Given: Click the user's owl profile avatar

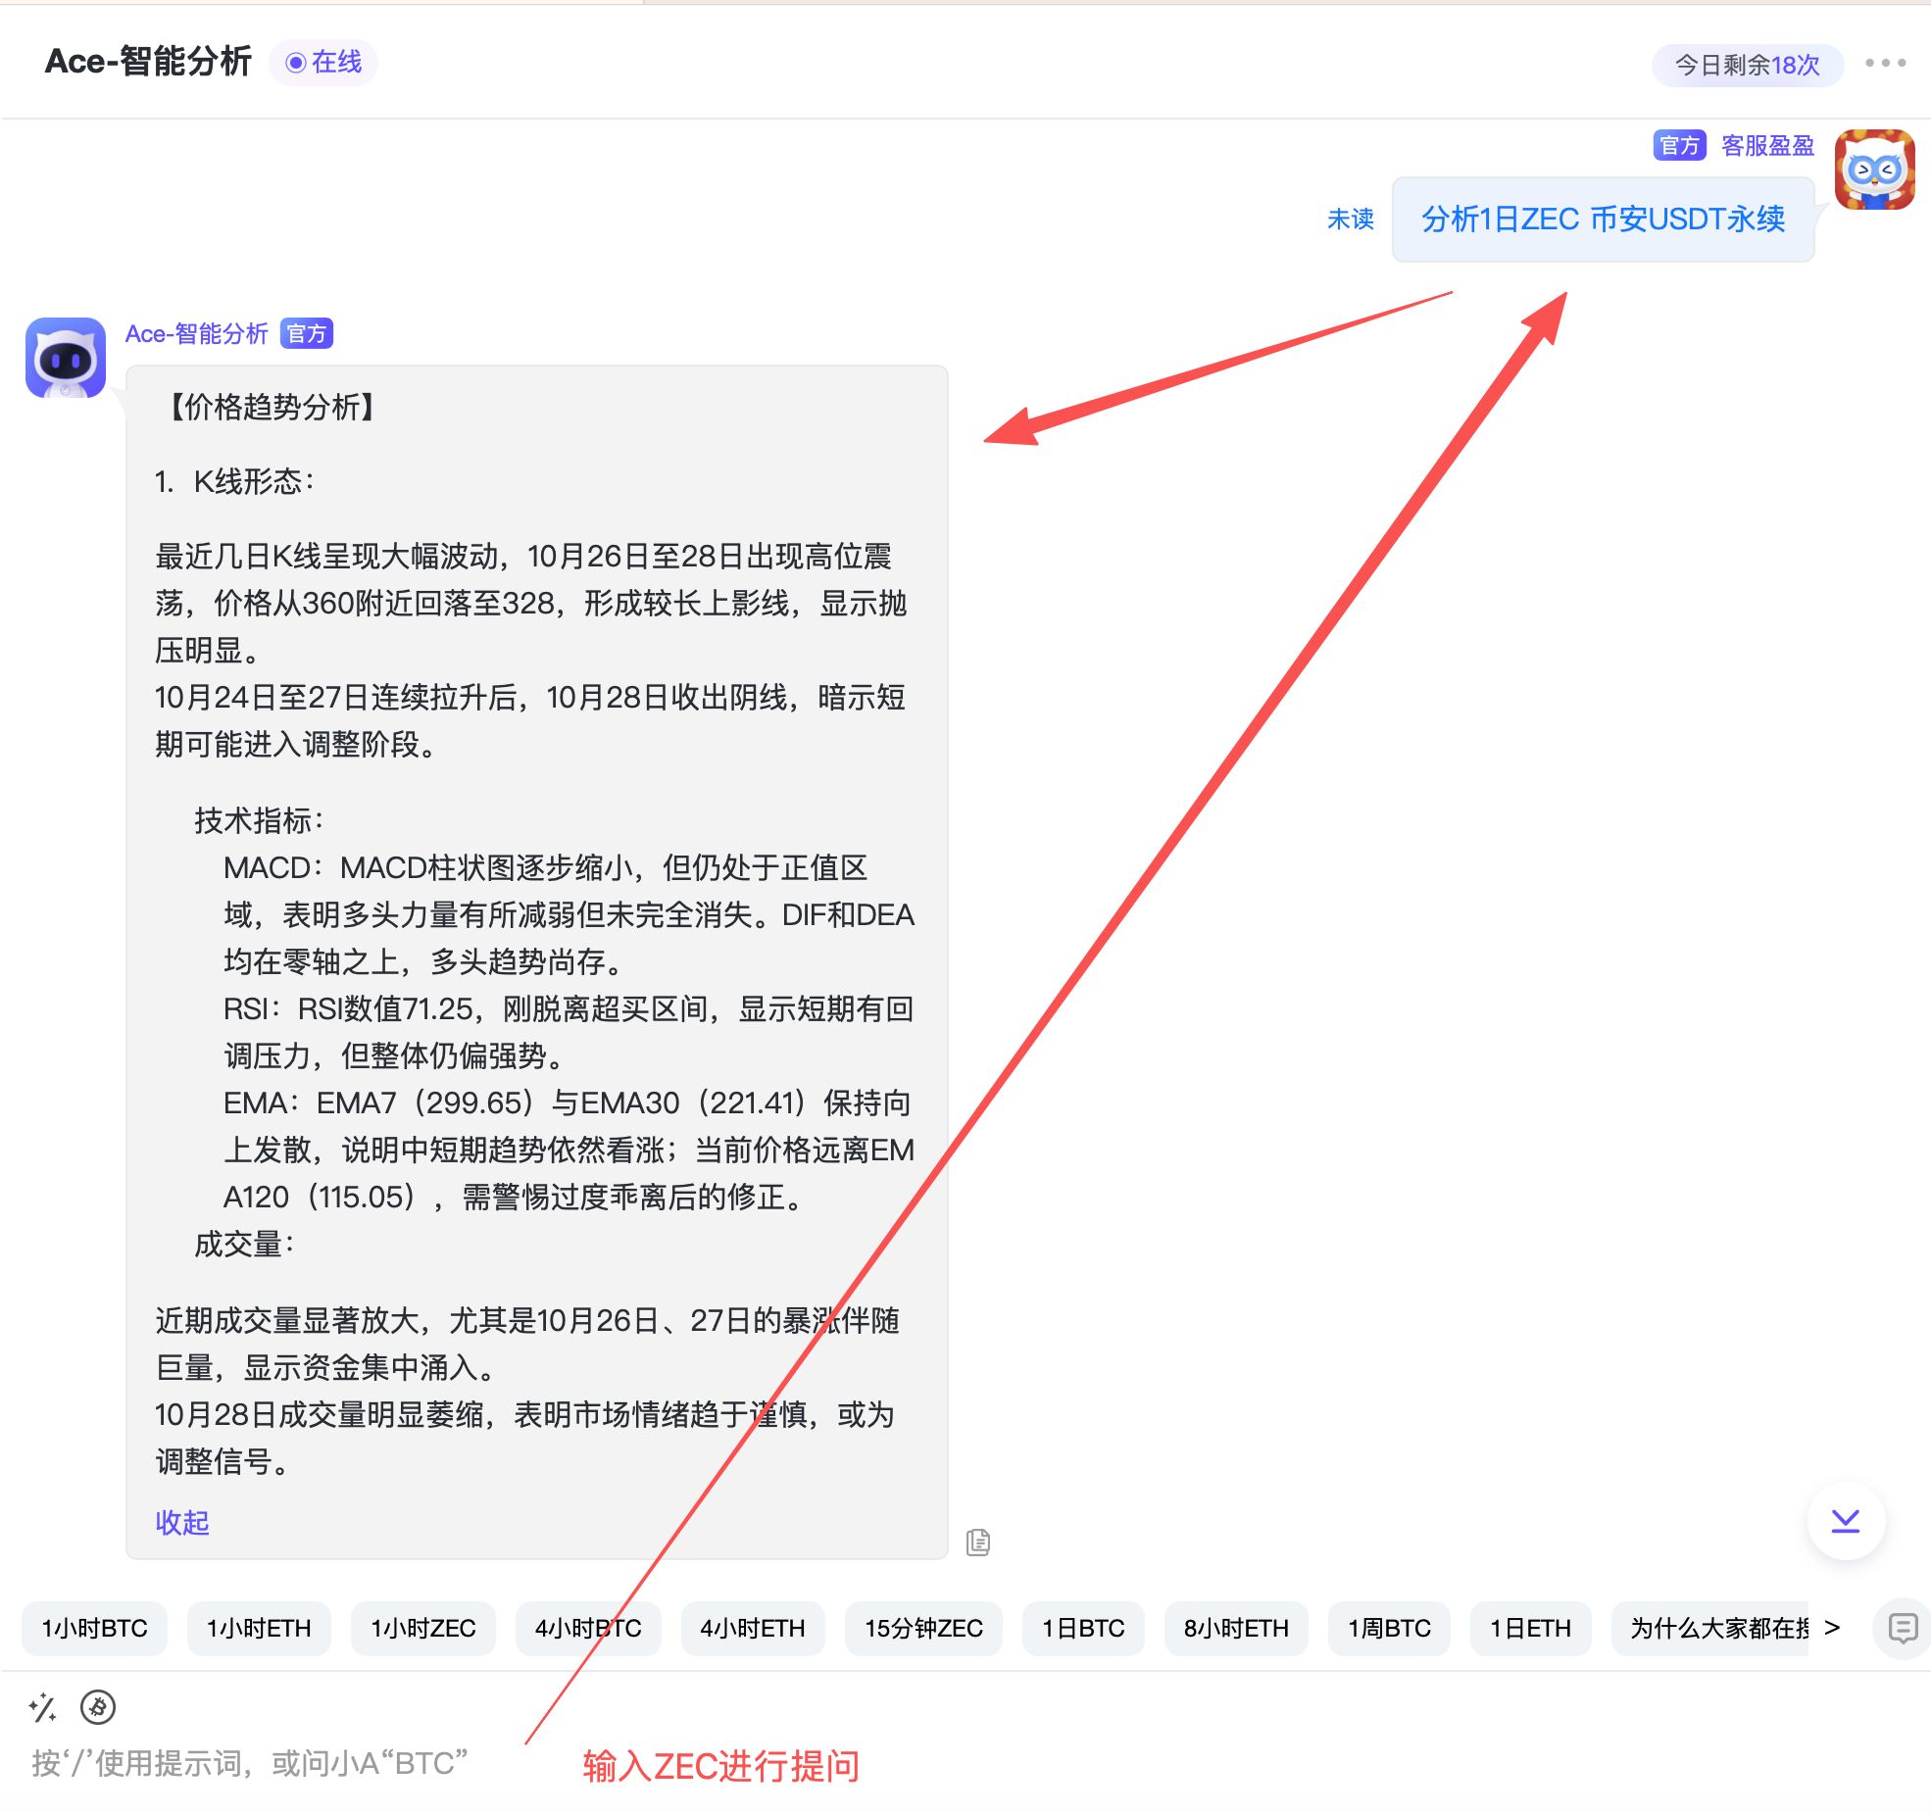Looking at the screenshot, I should click(1875, 169).
